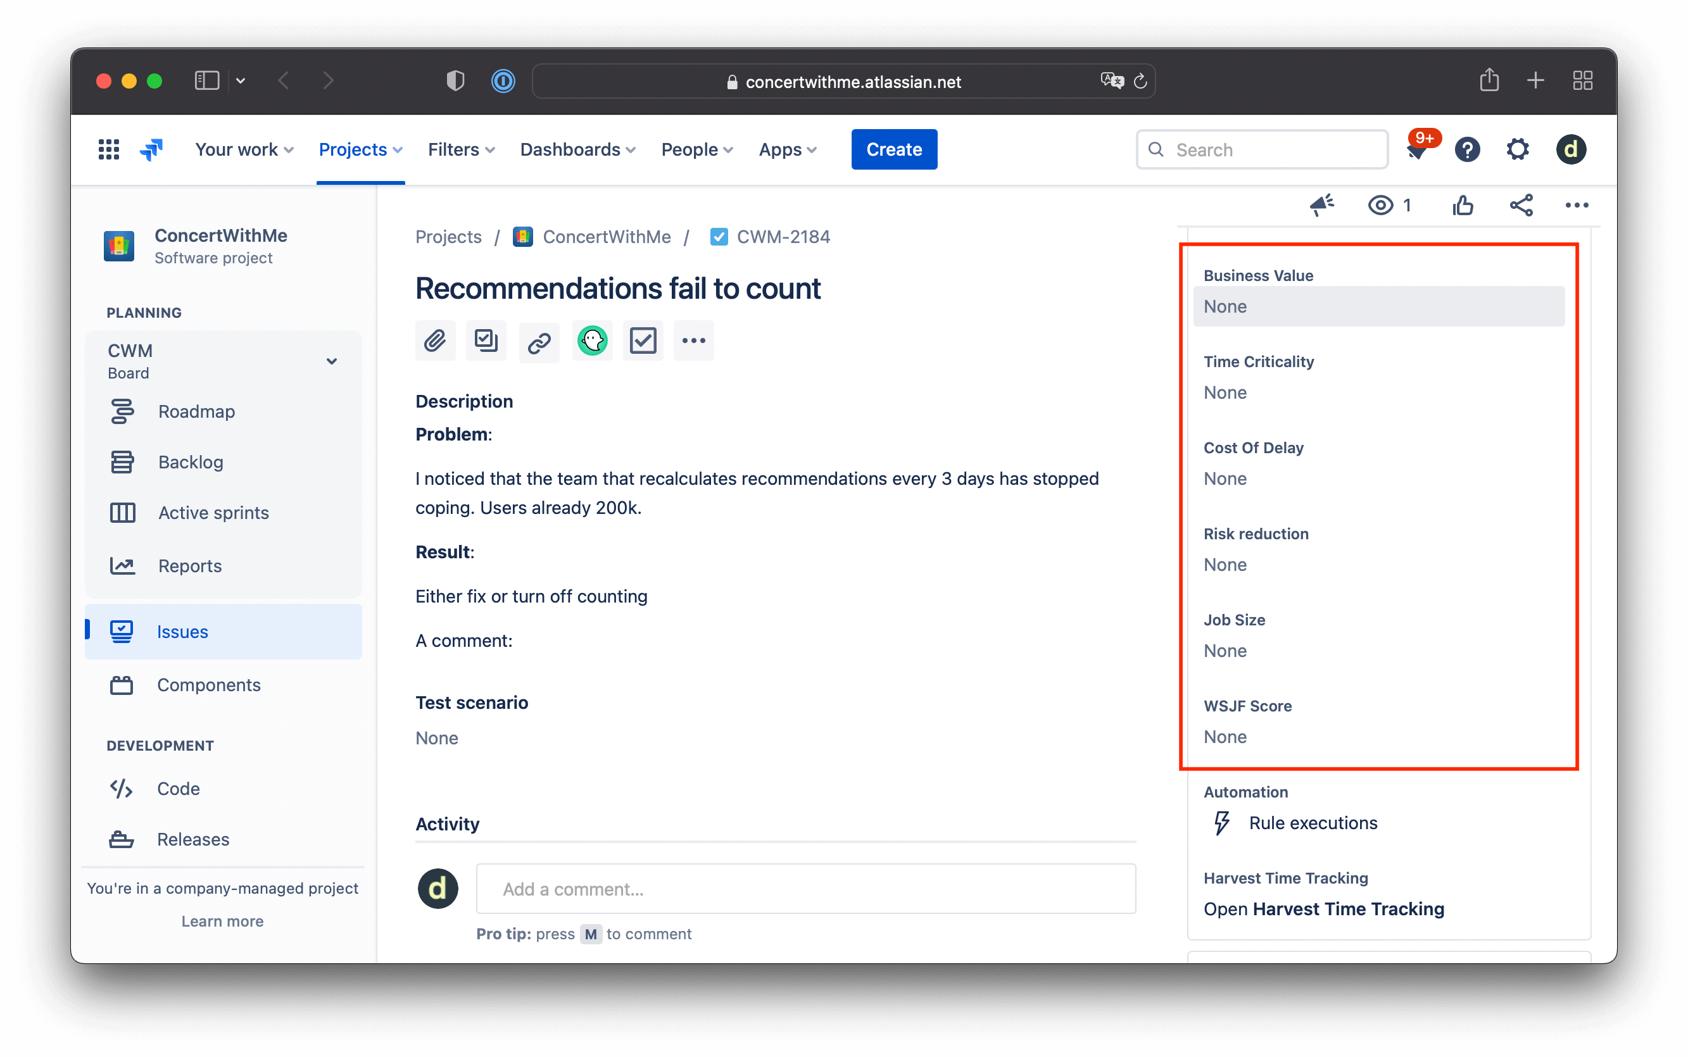Open the green ghost app icon
Image resolution: width=1688 pixels, height=1057 pixels.
coord(591,341)
